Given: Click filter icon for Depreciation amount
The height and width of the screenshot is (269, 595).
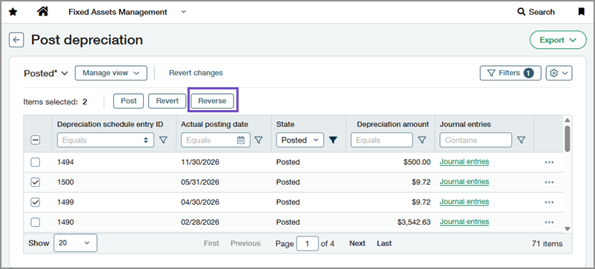Looking at the screenshot, I should tap(422, 140).
